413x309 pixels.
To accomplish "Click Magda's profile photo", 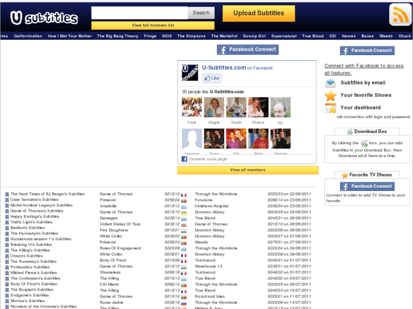I will pos(214,107).
